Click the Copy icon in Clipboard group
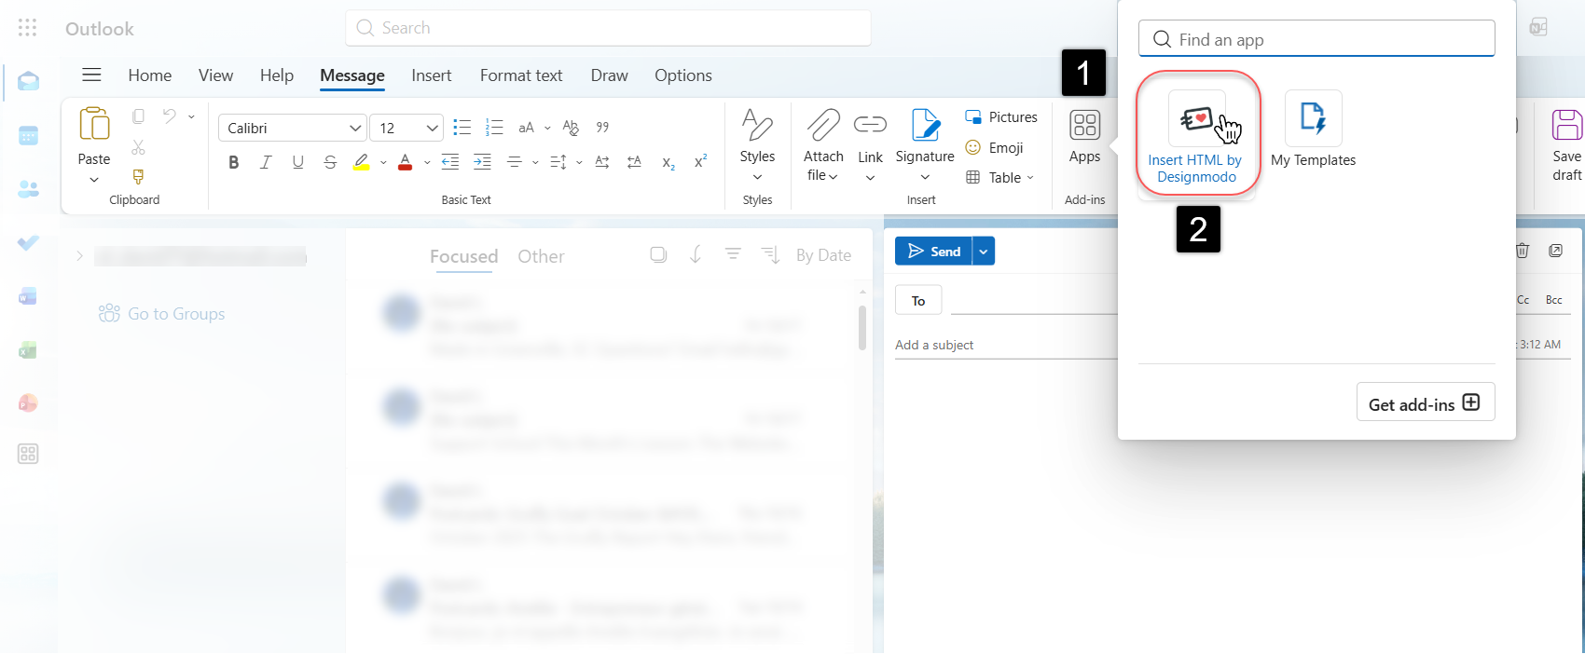This screenshot has height=654, width=1585. [x=138, y=116]
